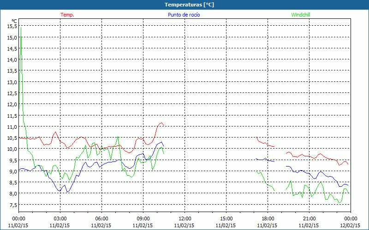Image resolution: width=369 pixels, height=230 pixels.
Task: Click the 12,0 y-axis value
Action: pos(12,104)
